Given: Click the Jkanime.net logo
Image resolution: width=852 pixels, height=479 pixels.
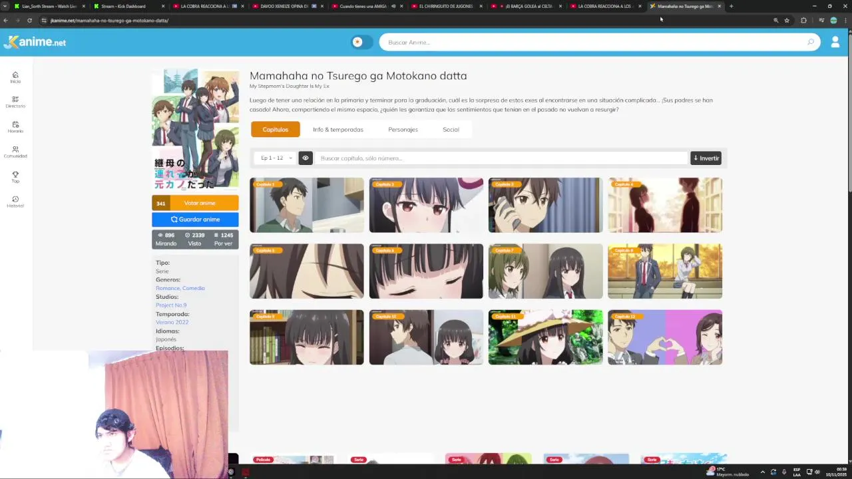Looking at the screenshot, I should 35,42.
